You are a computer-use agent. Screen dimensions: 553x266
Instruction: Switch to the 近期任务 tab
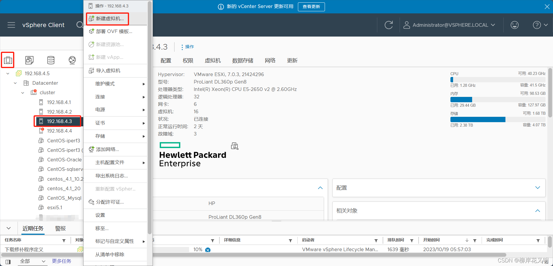coord(33,228)
